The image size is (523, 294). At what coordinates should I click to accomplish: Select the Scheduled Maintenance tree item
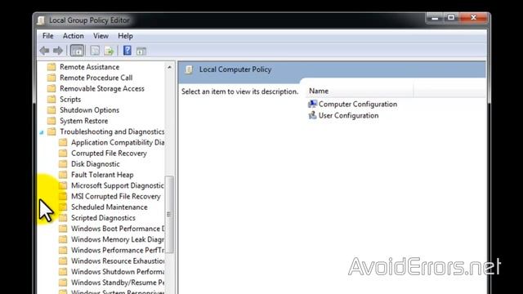coord(109,207)
